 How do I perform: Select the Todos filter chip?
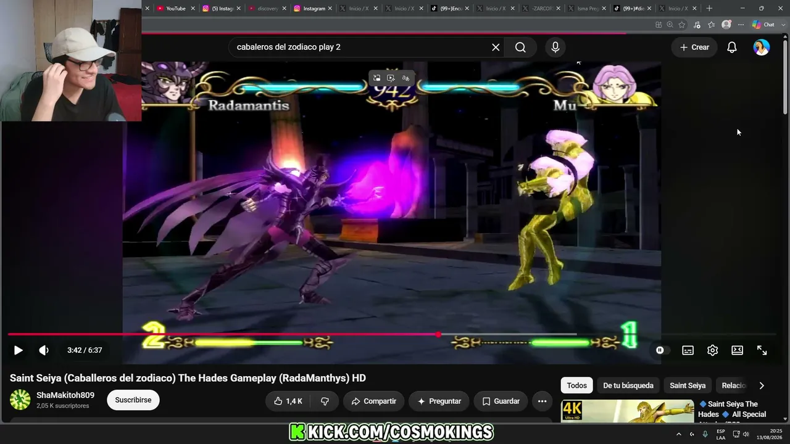click(576, 385)
